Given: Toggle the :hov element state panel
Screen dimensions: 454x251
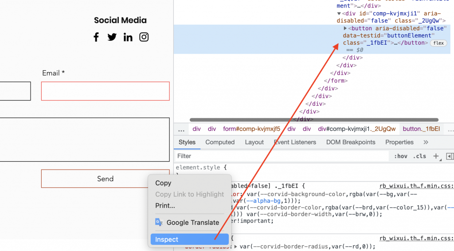Looking at the screenshot, I should [x=400, y=156].
